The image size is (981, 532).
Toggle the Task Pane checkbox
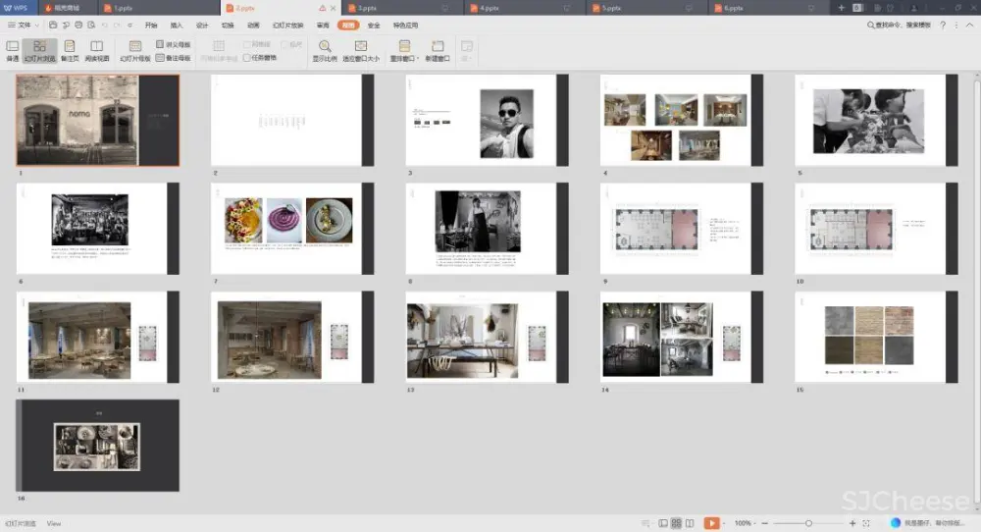point(247,58)
